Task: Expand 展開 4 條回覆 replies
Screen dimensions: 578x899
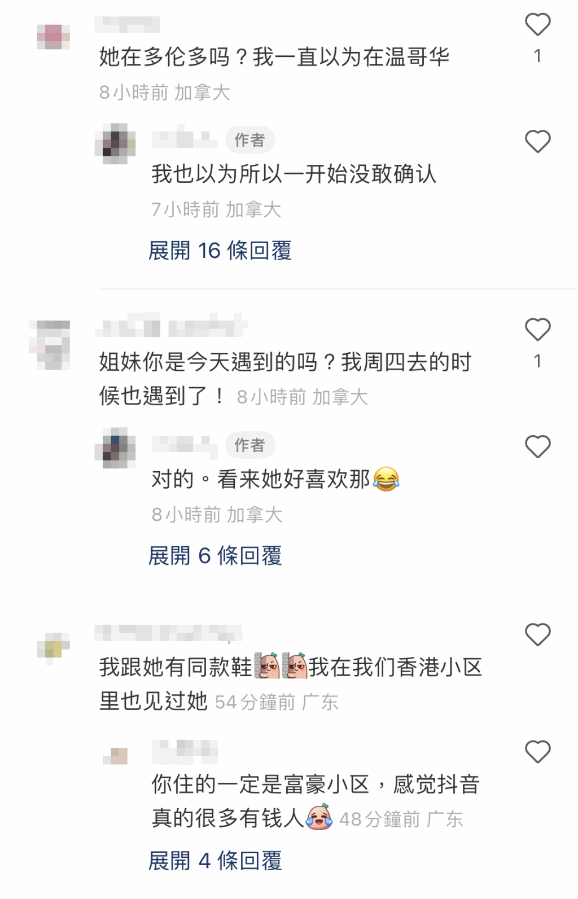Action: [215, 861]
